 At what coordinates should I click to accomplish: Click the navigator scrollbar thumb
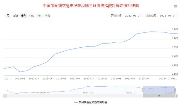159,96
